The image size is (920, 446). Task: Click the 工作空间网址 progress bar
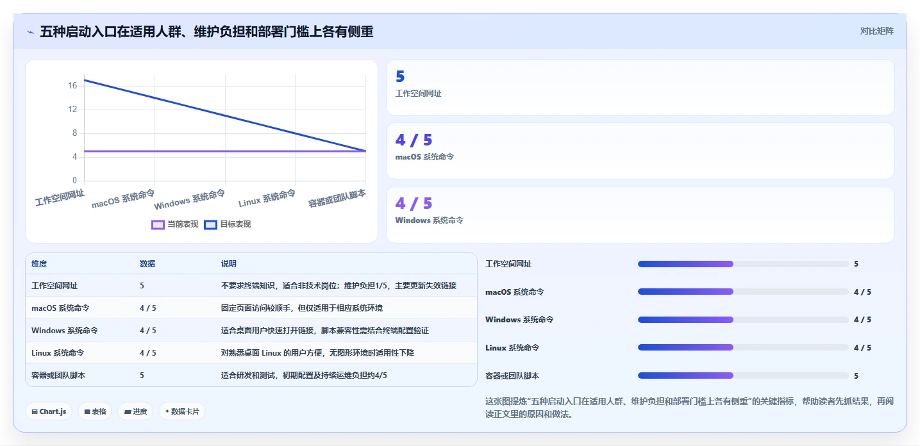743,264
